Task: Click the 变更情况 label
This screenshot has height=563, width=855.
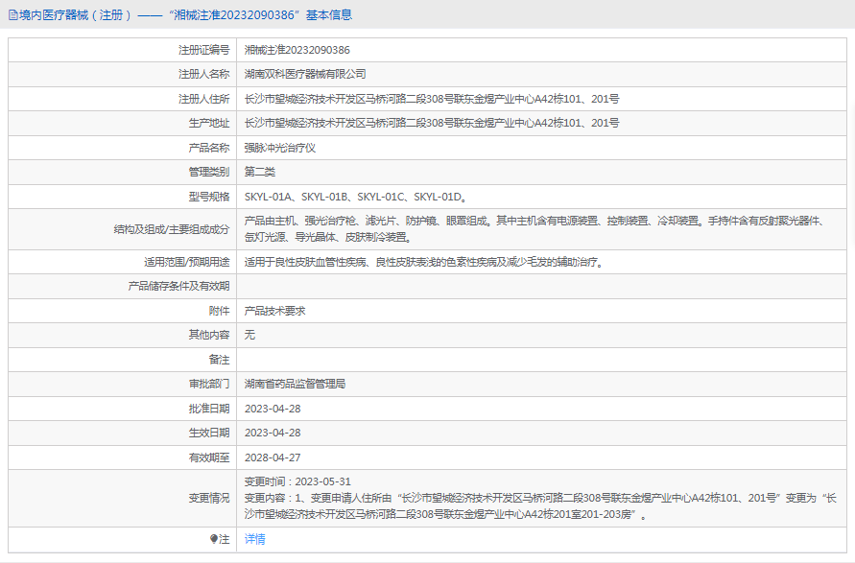Action: [x=209, y=498]
